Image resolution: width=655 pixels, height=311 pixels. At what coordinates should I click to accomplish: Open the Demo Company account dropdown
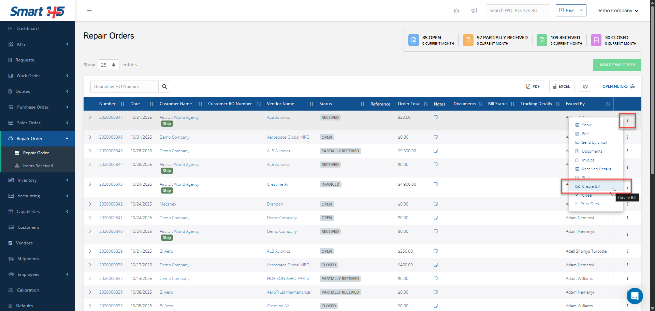(617, 11)
